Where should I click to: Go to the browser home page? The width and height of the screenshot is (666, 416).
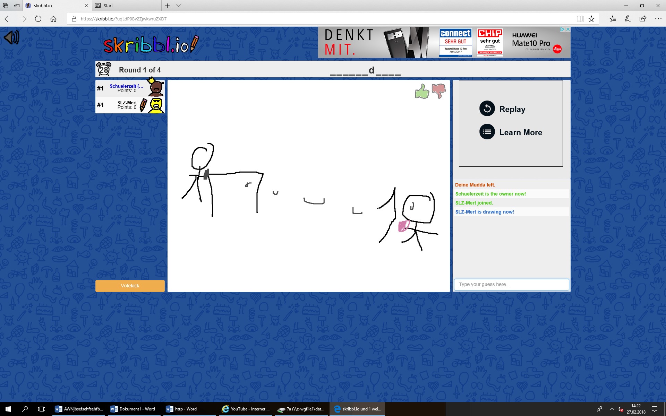coord(53,19)
